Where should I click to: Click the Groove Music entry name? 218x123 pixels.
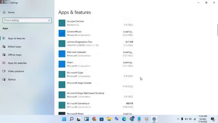(74, 32)
